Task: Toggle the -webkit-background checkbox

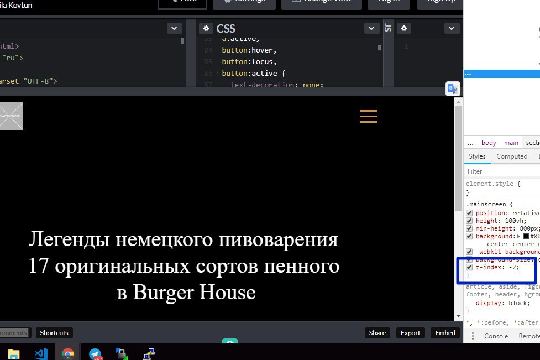Action: pos(469,252)
